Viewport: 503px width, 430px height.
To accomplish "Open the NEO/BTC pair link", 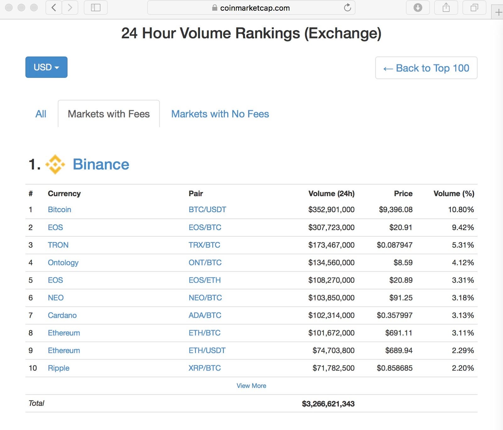I will tap(205, 298).
